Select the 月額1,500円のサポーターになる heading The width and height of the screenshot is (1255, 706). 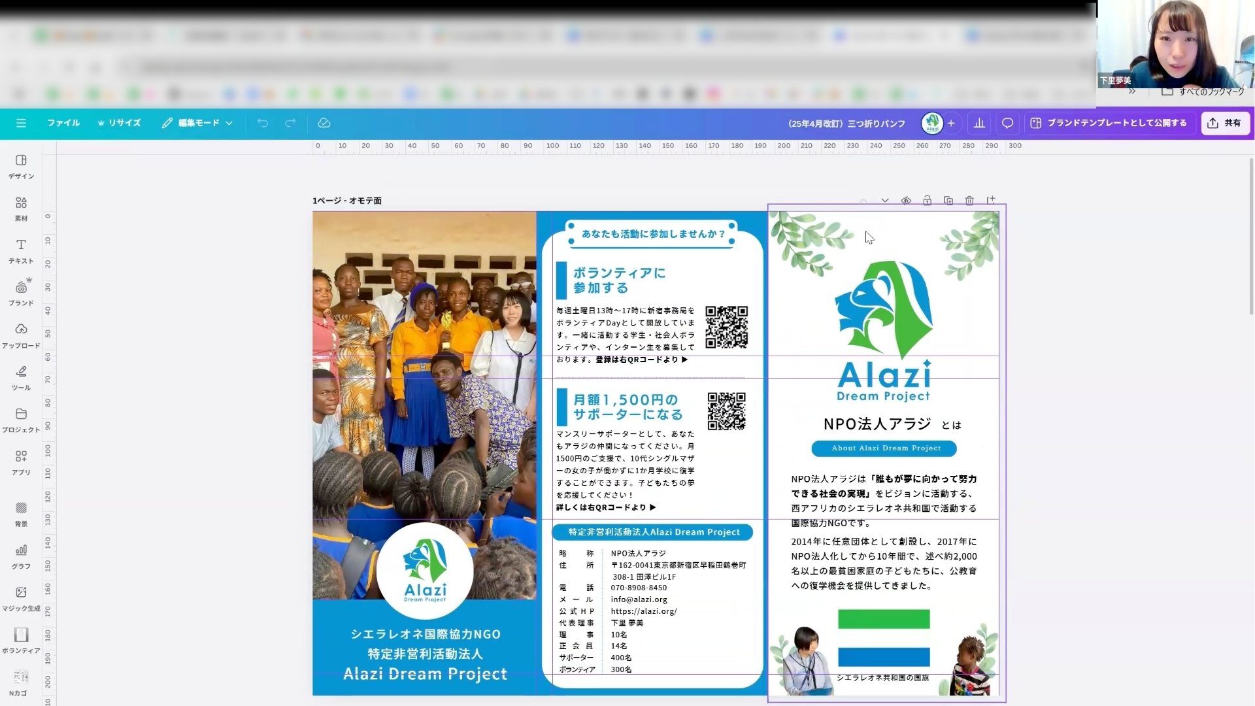[627, 407]
